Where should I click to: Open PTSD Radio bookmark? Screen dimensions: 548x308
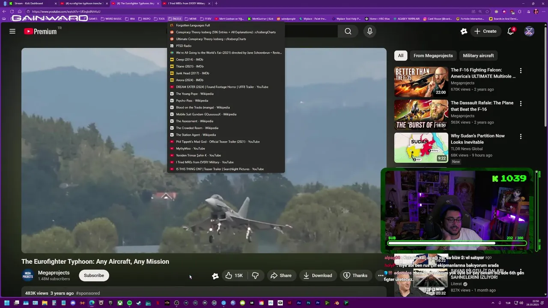tap(226, 46)
